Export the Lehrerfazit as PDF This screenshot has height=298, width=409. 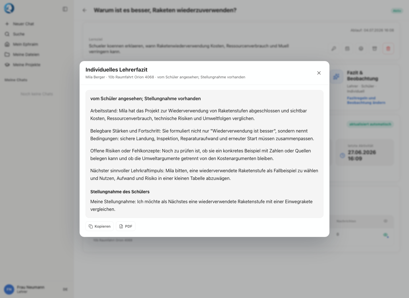[x=126, y=226]
